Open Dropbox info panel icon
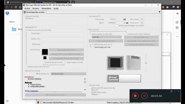185x104 pixels. (177, 22)
